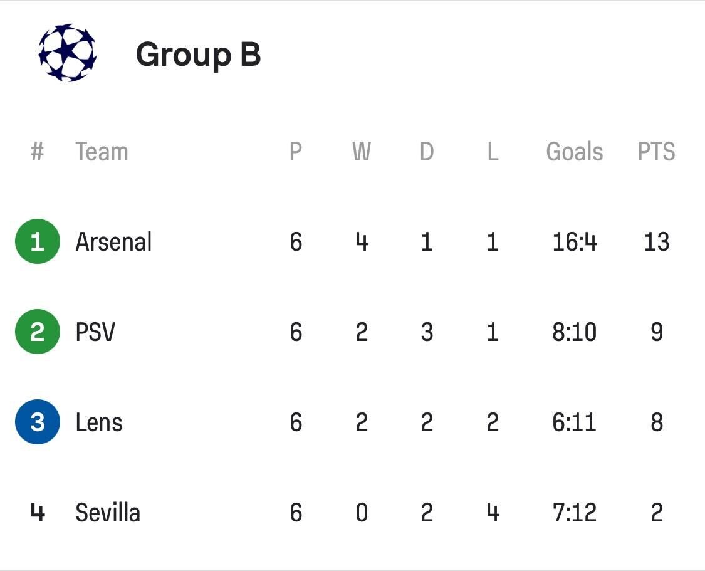Image resolution: width=705 pixels, height=571 pixels.
Task: Click Sevilla's position number 4
Action: (38, 513)
